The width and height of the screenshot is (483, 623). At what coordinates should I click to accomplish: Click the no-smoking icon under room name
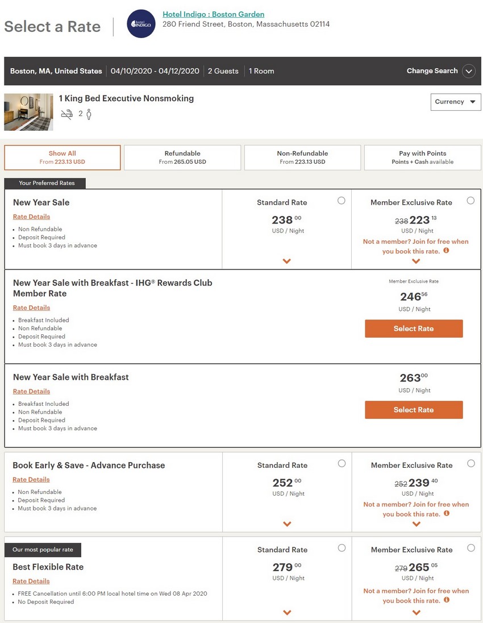(x=67, y=114)
